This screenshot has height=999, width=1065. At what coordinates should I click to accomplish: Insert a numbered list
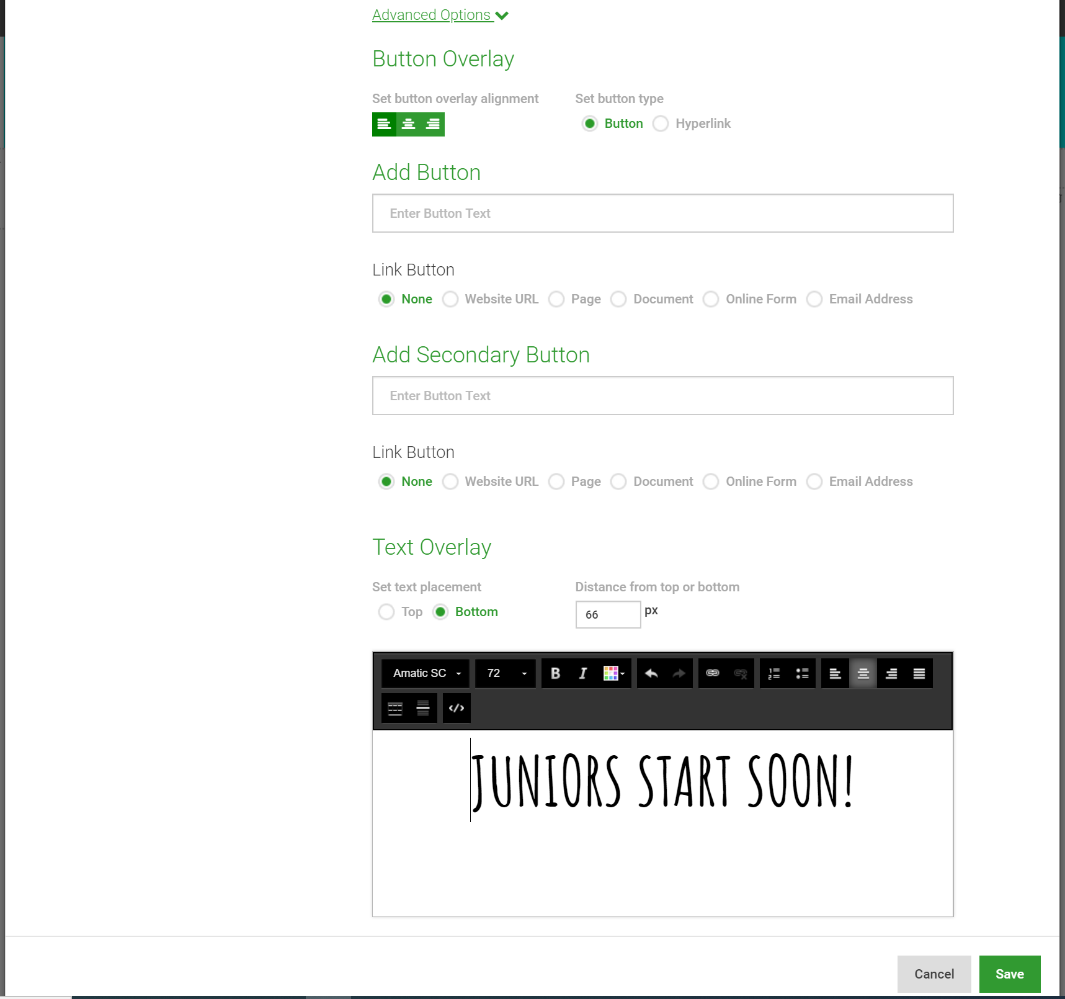[x=773, y=673]
